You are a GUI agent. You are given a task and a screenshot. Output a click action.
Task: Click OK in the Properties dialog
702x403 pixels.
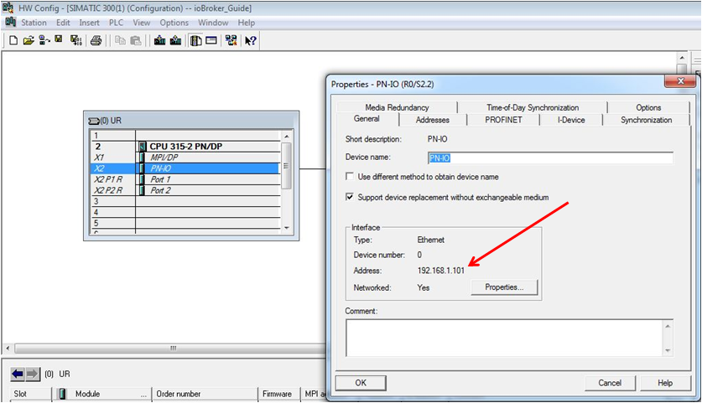coord(361,383)
